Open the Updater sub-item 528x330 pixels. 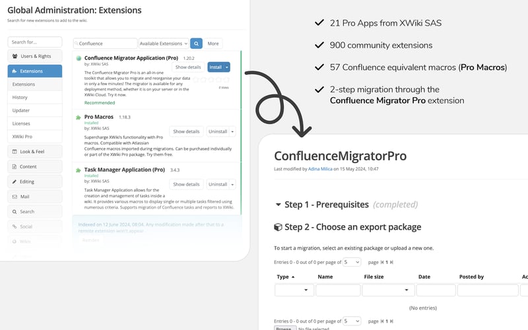pos(35,110)
